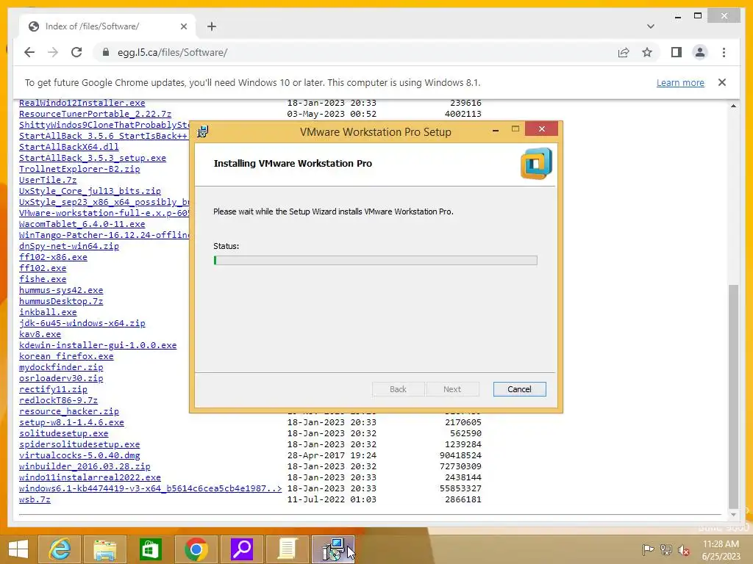This screenshot has height=564, width=753.
Task: Click the lock site info icon
Action: [106, 52]
